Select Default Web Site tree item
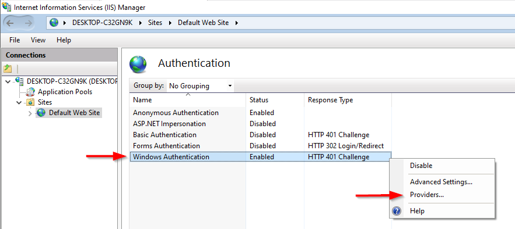This screenshot has height=229, width=515. click(x=75, y=113)
